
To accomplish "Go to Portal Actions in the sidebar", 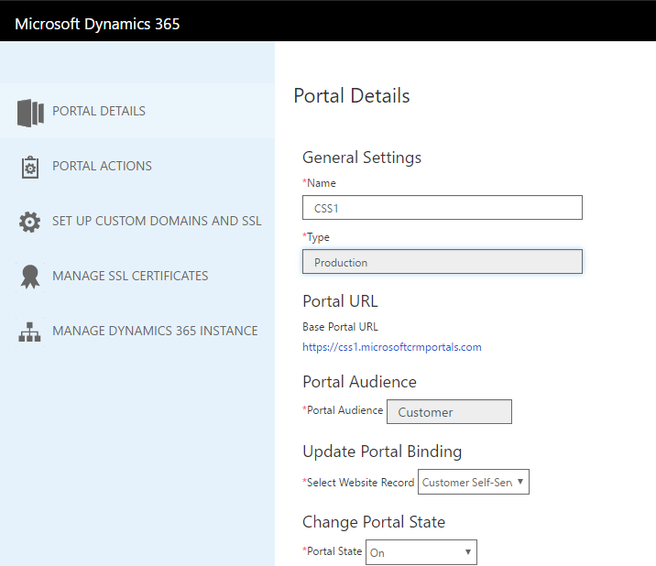I will coord(102,166).
